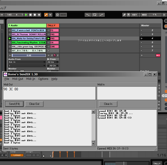Launch clip 005_Fascinating Rhythm
The width and height of the screenshot is (167, 165).
tap(10, 42)
